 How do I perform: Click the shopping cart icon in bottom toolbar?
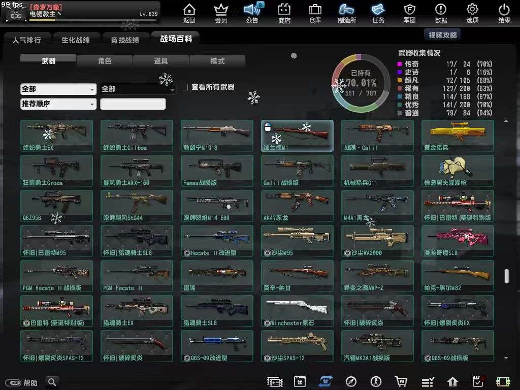point(402,381)
